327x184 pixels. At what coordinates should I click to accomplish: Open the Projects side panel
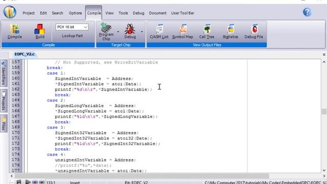[4, 101]
